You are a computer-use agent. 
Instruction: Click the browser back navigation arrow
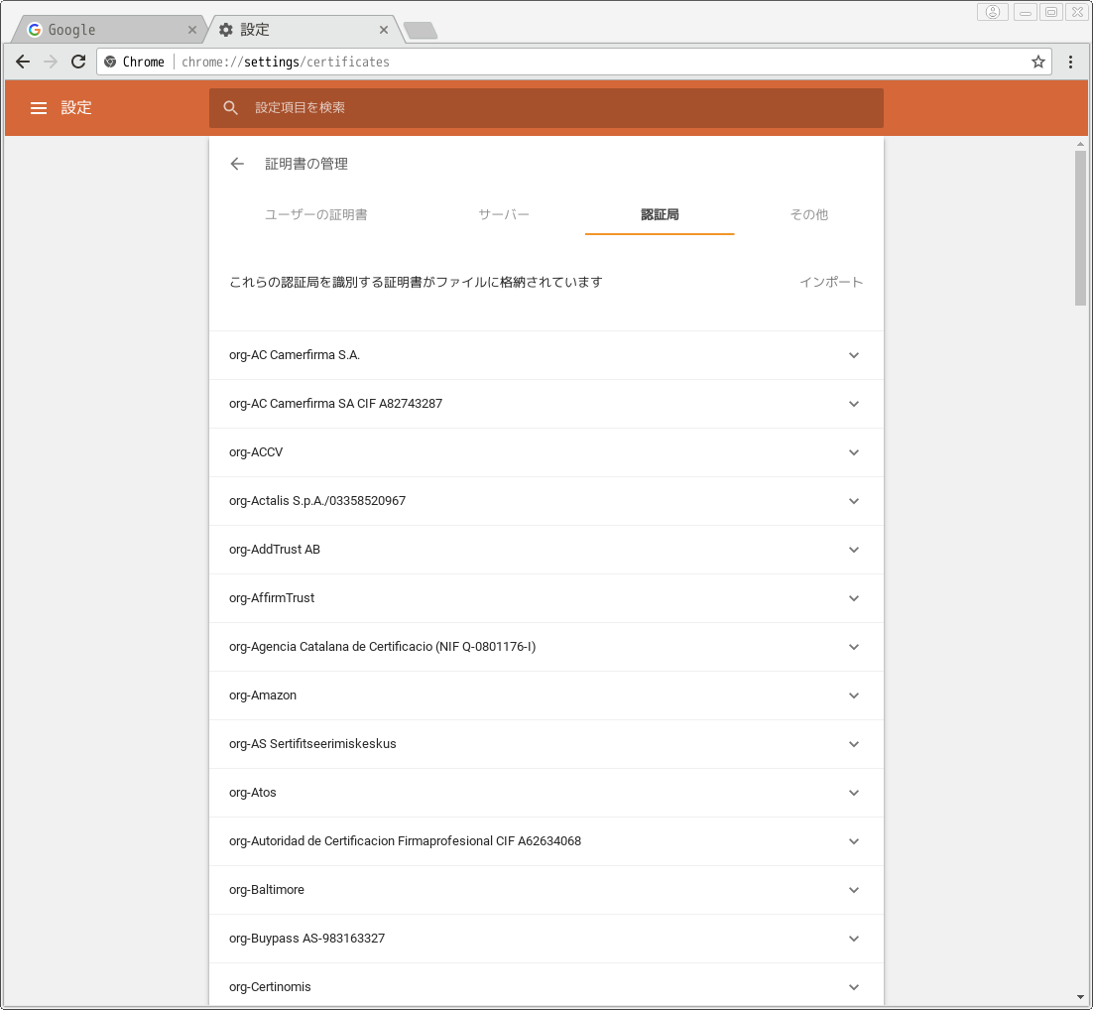(23, 62)
